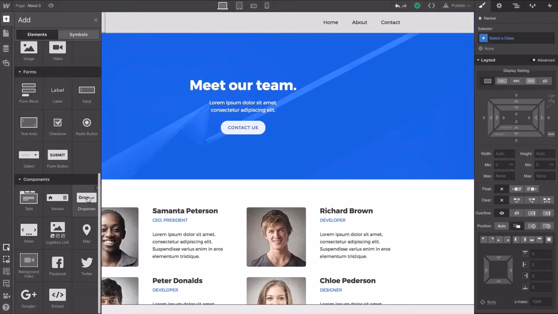Switch to tablet viewport

(x=239, y=5)
